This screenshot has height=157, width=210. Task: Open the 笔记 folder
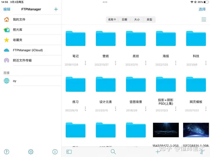pos(76,38)
